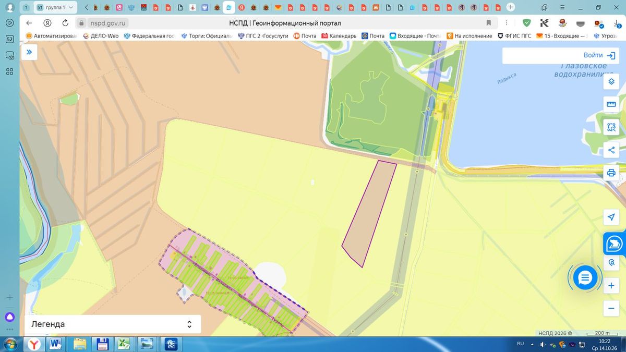Viewport: 626px width, 352px height.
Task: Center map on my location
Action: pyautogui.click(x=611, y=217)
